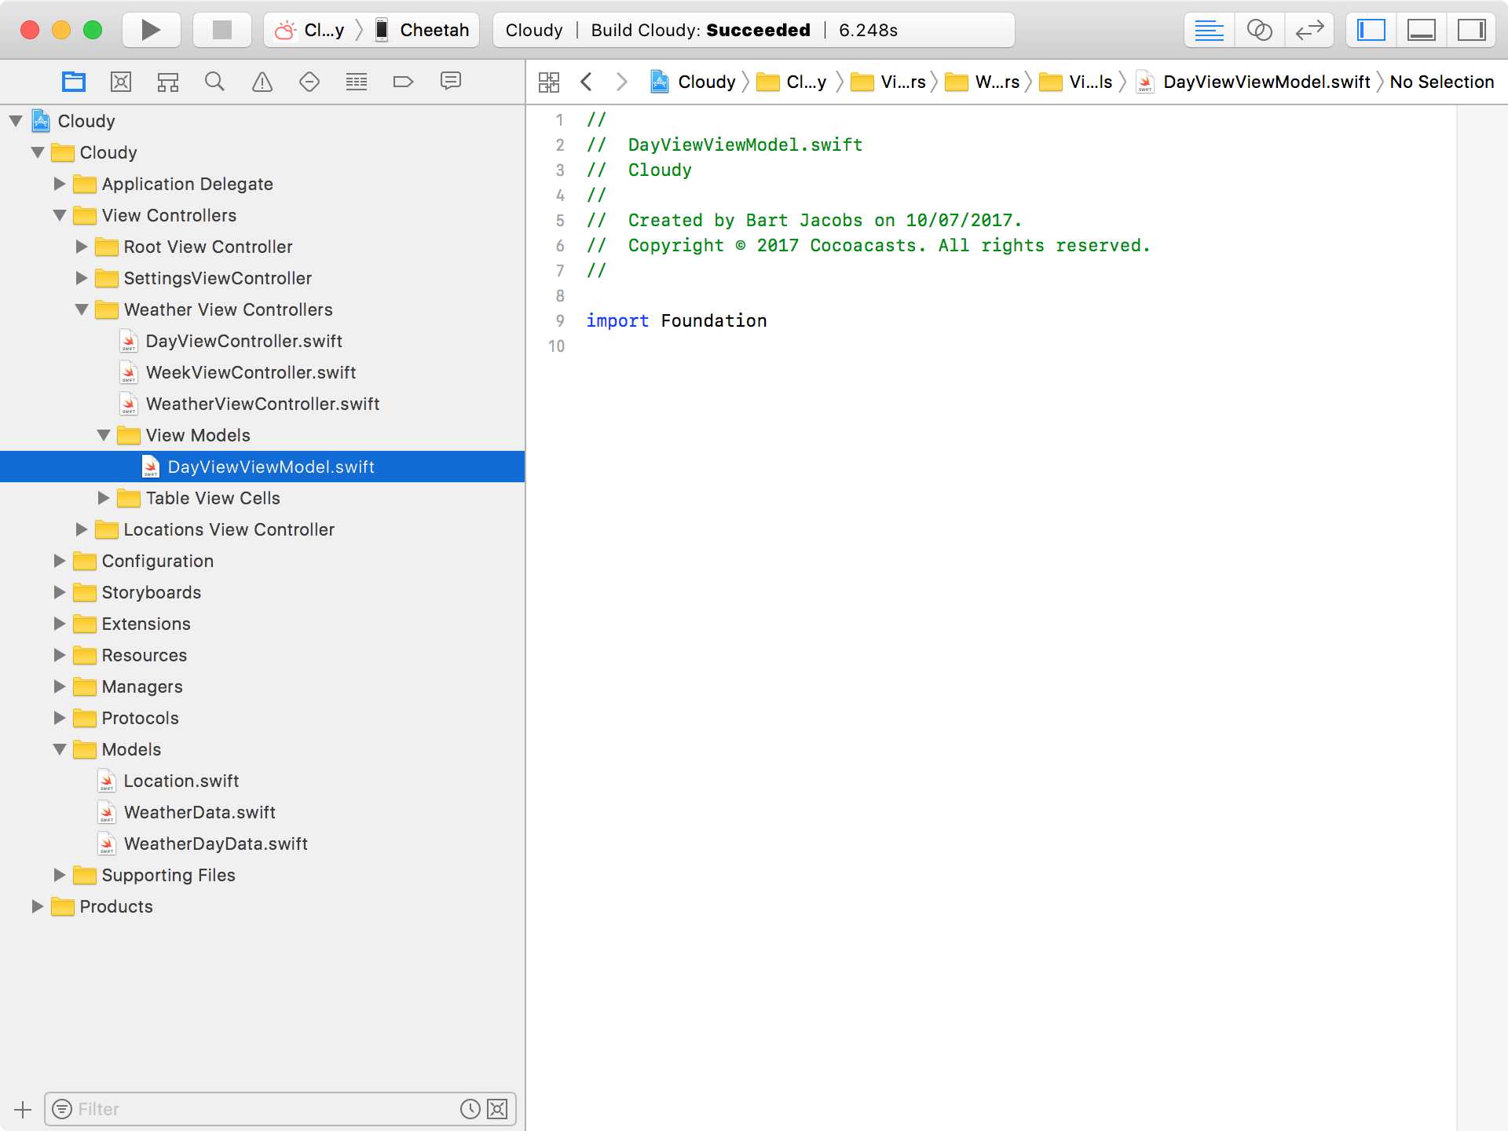The width and height of the screenshot is (1508, 1131).
Task: Select the search navigator icon
Action: pyautogui.click(x=215, y=81)
